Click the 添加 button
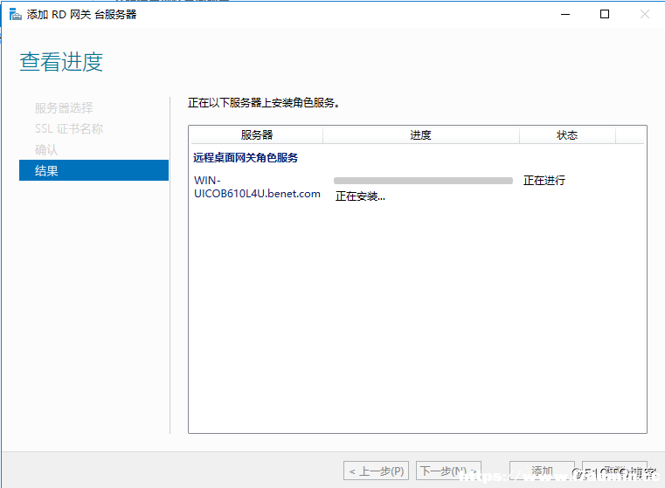665x488 pixels. 542,471
